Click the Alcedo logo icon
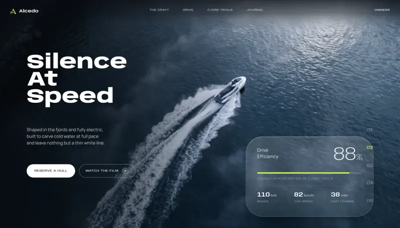This screenshot has width=400, height=228. (x=13, y=11)
